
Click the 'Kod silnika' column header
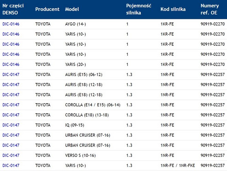173,9
